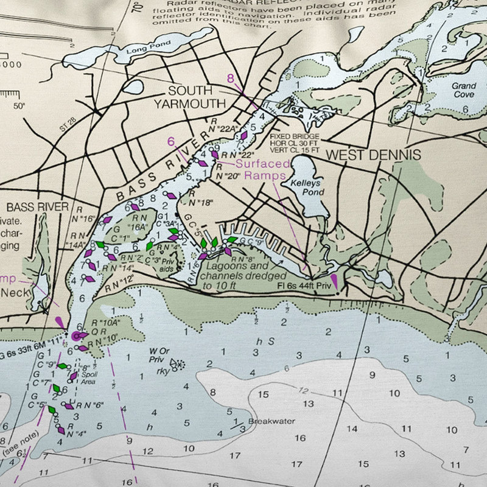Click the green can buoy G C "9" near Spoil Area
Screen dimensions: 487x487
[x=63, y=366]
